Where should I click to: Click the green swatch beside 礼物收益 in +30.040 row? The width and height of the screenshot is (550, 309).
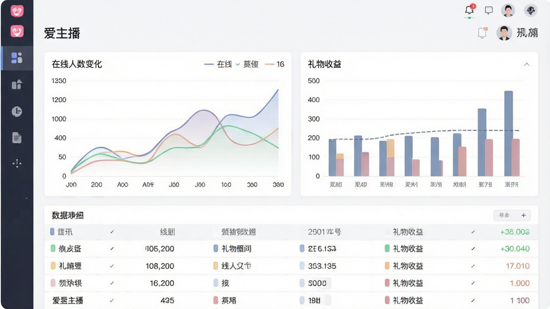coord(387,248)
